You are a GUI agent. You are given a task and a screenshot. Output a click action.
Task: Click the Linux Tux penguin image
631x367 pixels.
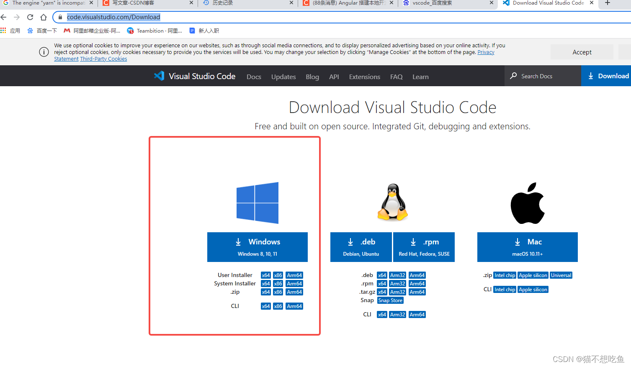[393, 202]
